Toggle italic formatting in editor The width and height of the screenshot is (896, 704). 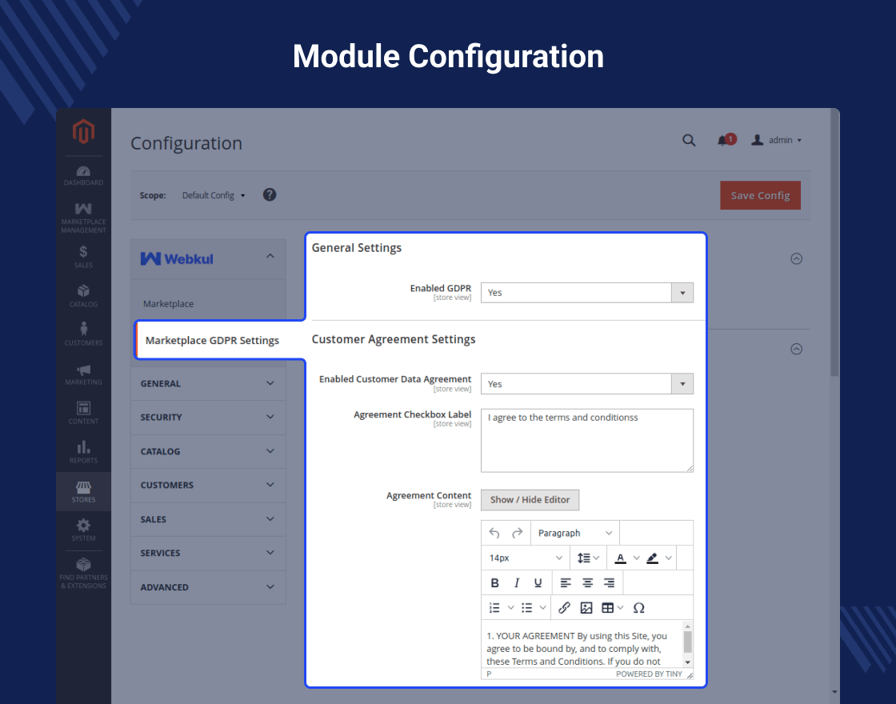coord(517,583)
